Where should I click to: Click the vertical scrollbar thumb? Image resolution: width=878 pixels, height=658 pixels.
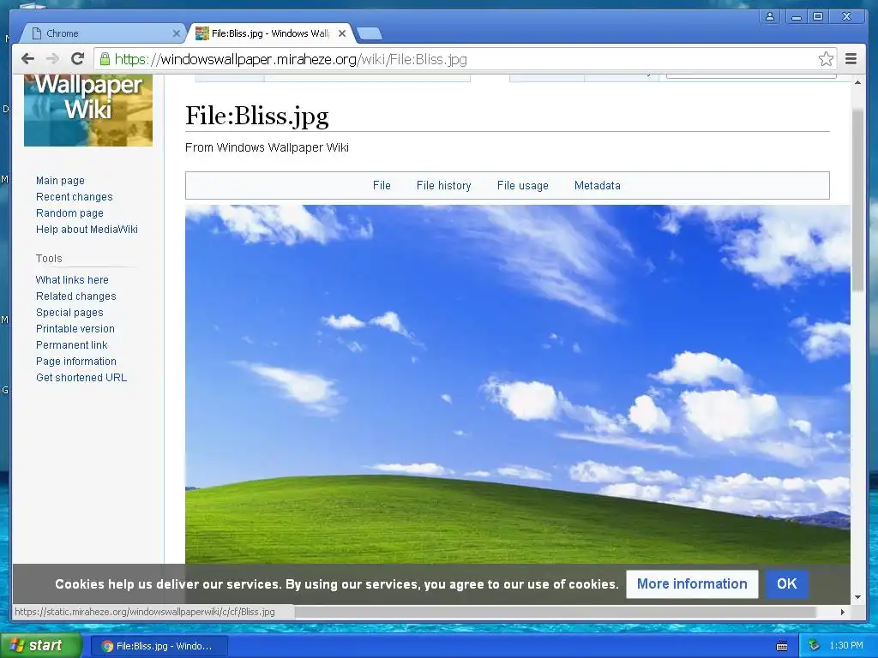click(x=857, y=199)
